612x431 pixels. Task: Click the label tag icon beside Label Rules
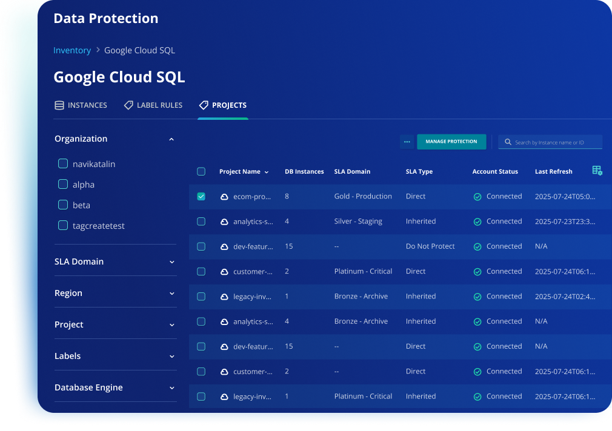[x=128, y=105]
